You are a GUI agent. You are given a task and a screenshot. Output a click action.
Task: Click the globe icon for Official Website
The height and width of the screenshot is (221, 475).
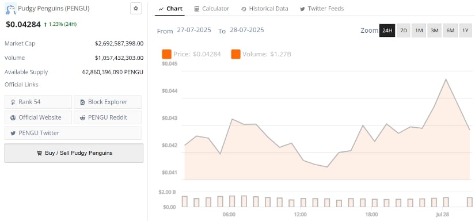click(13, 117)
